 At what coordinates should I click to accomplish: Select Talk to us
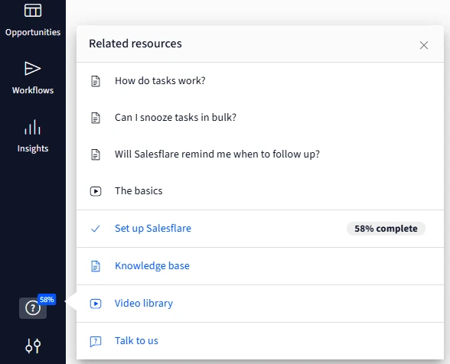136,341
